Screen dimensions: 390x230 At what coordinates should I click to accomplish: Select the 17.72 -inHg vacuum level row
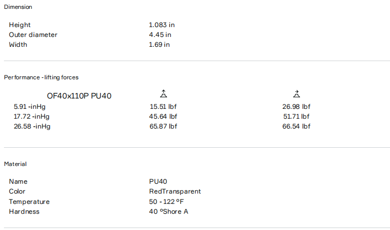[x=32, y=116]
